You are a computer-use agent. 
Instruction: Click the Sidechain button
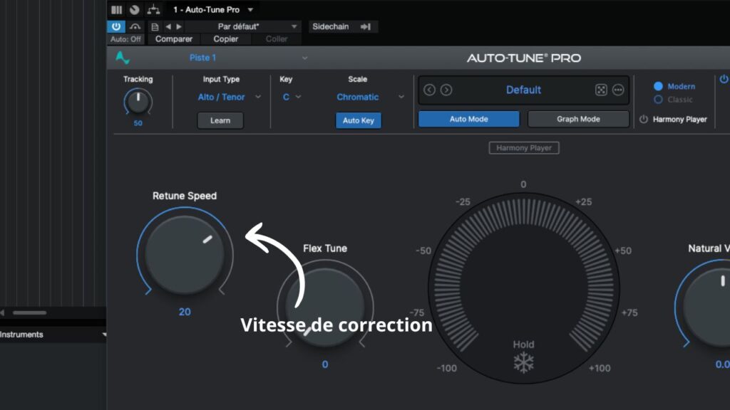[x=331, y=26]
